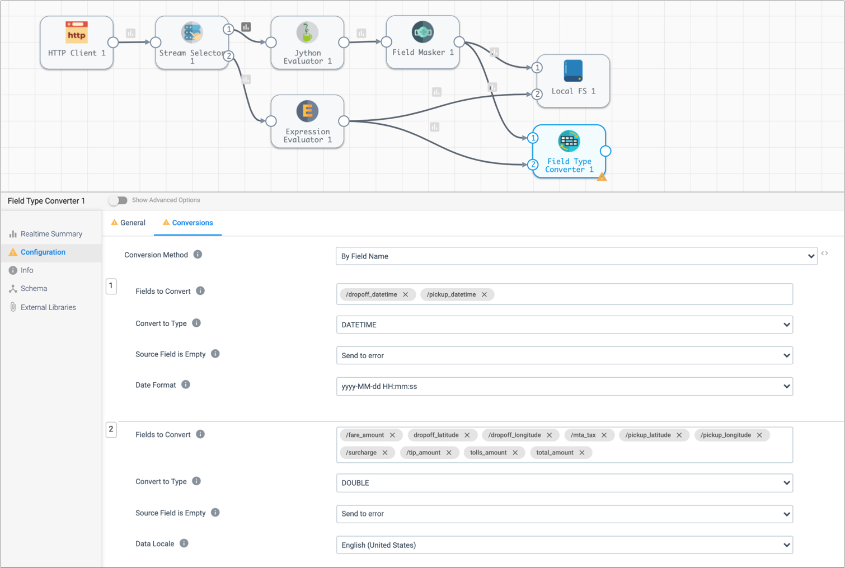
Task: Go to External Libraries in sidebar
Action: (x=48, y=307)
